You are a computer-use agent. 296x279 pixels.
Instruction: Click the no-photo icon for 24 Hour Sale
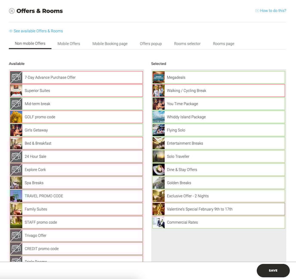16,157
